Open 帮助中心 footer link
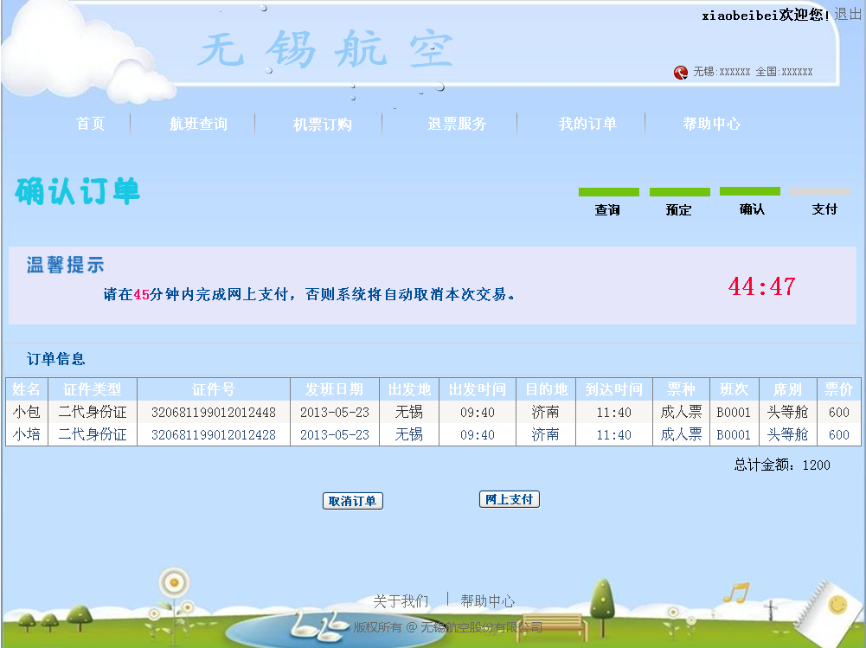This screenshot has height=648, width=866. tap(488, 601)
